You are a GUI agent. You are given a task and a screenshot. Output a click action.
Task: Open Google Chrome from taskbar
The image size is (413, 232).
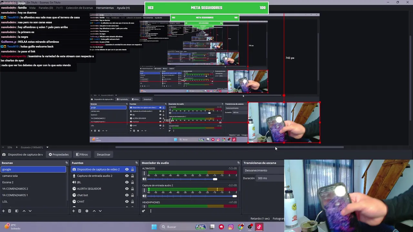tap(240, 227)
